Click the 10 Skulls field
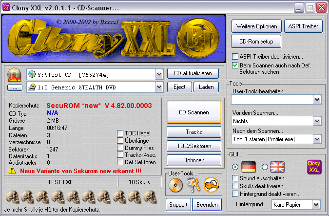This screenshot has width=329, height=216. (140, 182)
